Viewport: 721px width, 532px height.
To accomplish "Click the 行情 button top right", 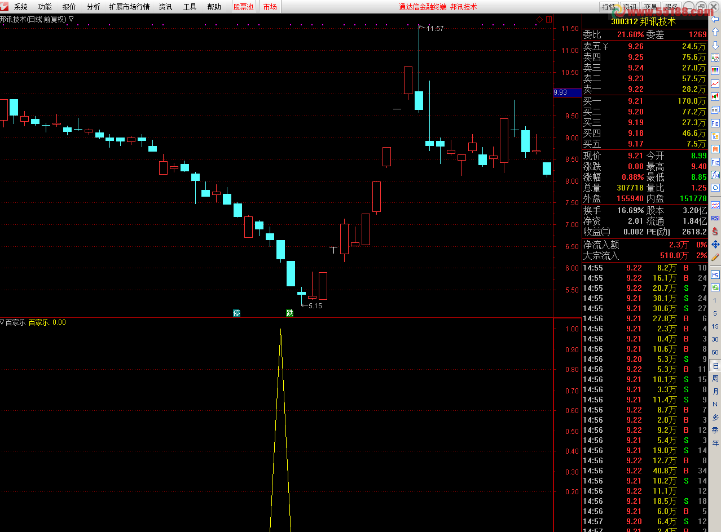I will [609, 7].
